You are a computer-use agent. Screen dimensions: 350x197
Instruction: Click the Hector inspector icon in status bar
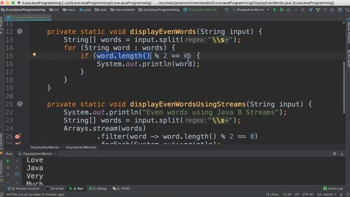(x=347, y=195)
